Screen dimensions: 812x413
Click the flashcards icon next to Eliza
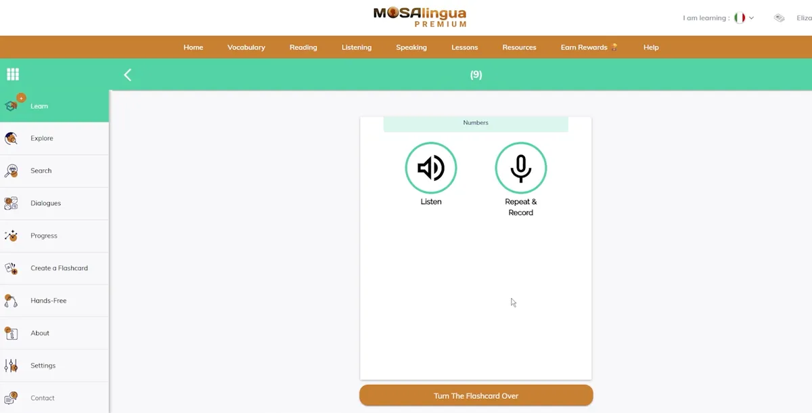[779, 18]
